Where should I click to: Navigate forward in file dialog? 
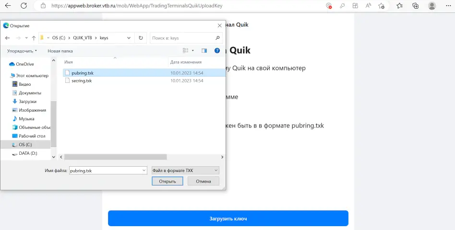click(18, 38)
